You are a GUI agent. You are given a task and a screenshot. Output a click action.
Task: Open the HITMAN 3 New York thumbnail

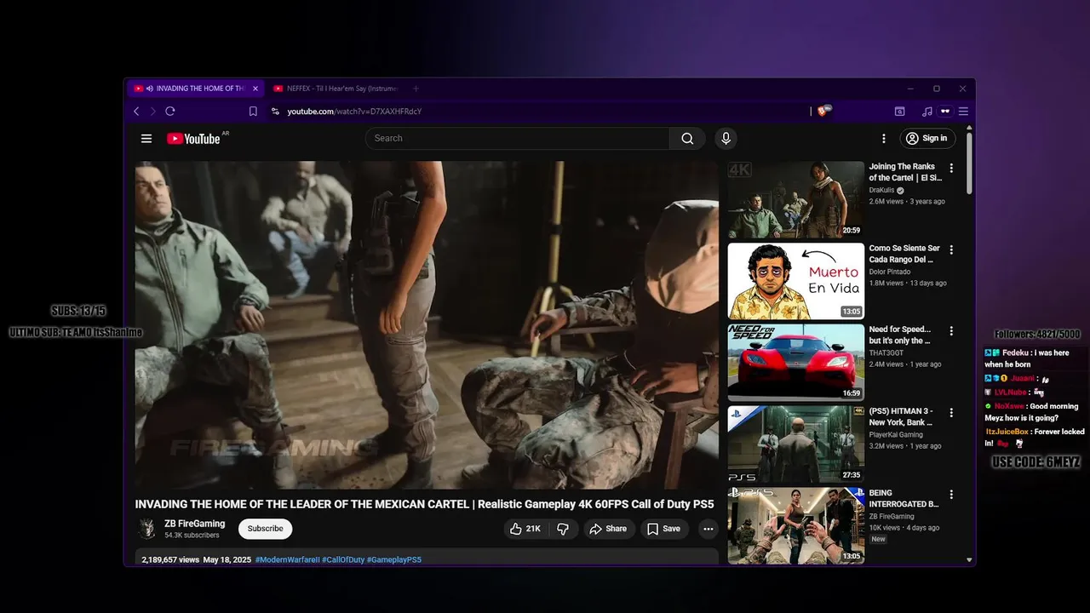tap(795, 444)
